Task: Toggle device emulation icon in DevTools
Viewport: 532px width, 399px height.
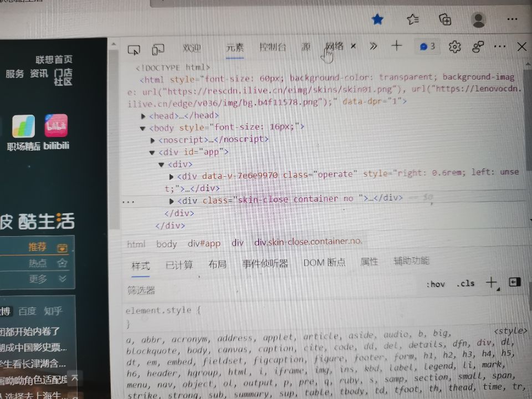Action: pos(158,49)
